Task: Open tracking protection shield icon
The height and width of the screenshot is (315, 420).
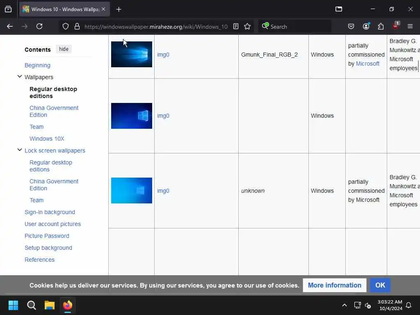Action: click(66, 26)
